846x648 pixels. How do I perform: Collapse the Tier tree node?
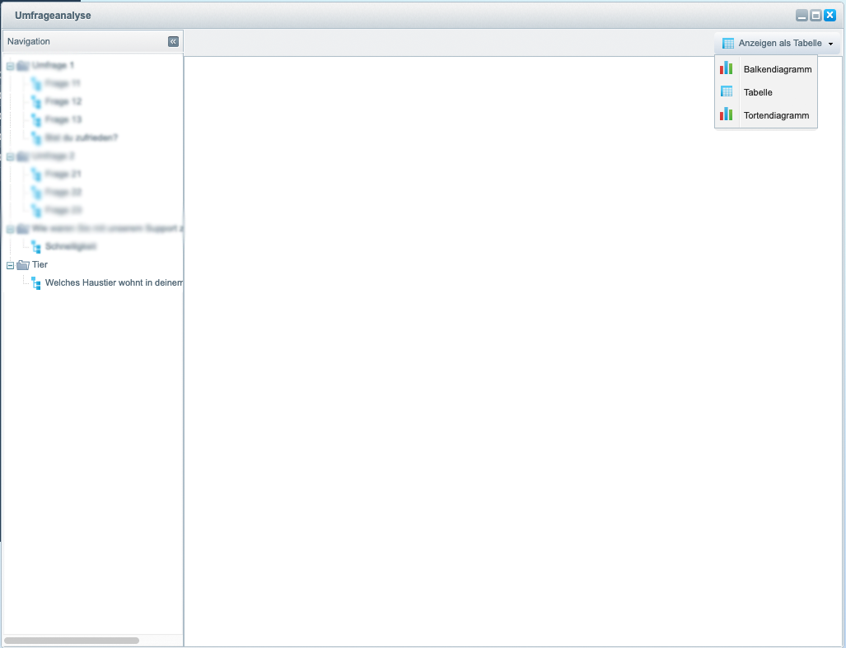click(10, 265)
